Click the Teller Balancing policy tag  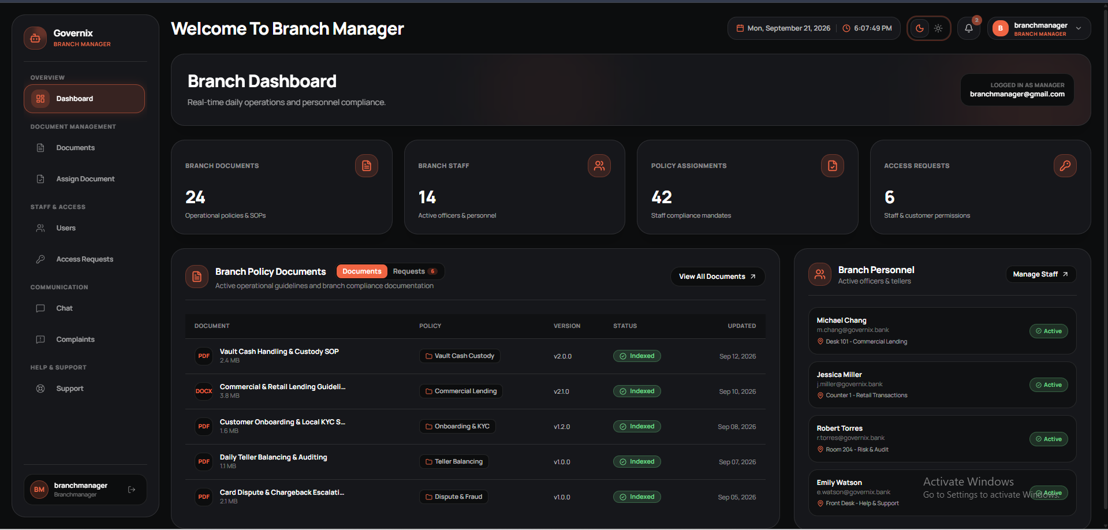pyautogui.click(x=454, y=462)
